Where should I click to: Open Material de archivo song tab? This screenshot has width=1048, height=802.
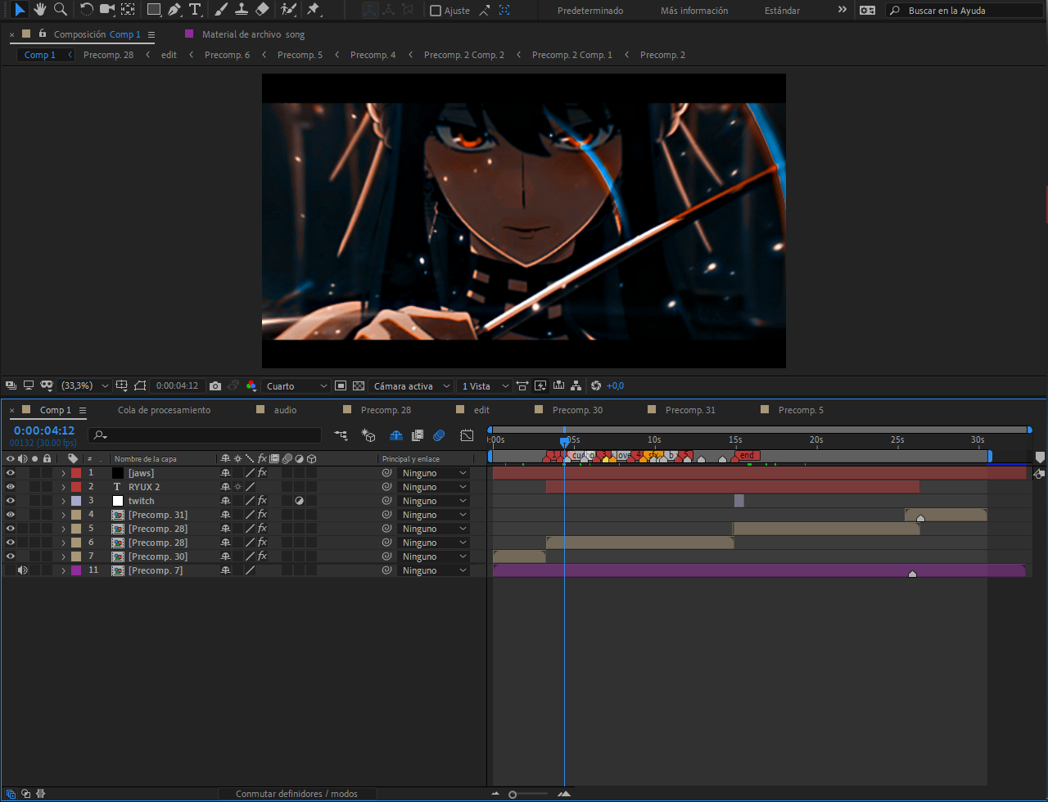tap(253, 34)
